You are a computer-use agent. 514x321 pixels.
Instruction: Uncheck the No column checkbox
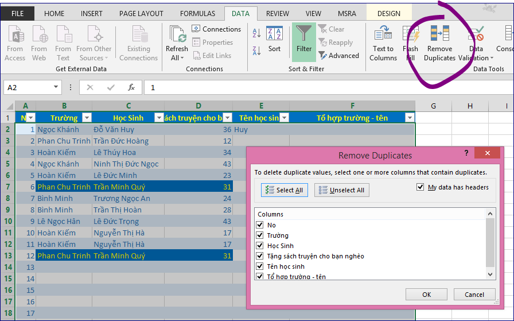coord(260,225)
